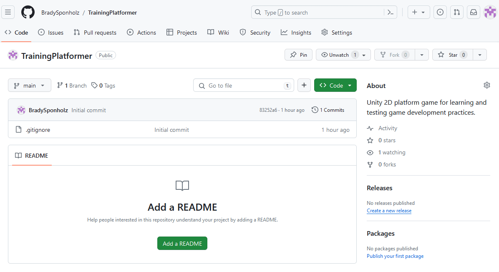Pin the TrainingPlatformer repository
The height and width of the screenshot is (272, 499).
298,55
